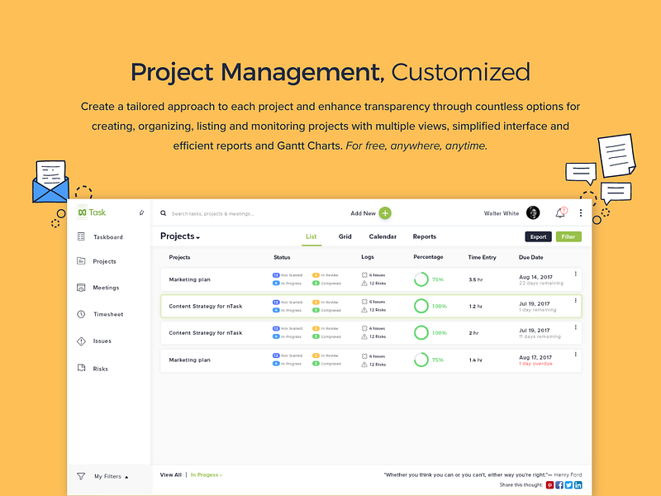
Task: Click the View All link
Action: pyautogui.click(x=171, y=475)
